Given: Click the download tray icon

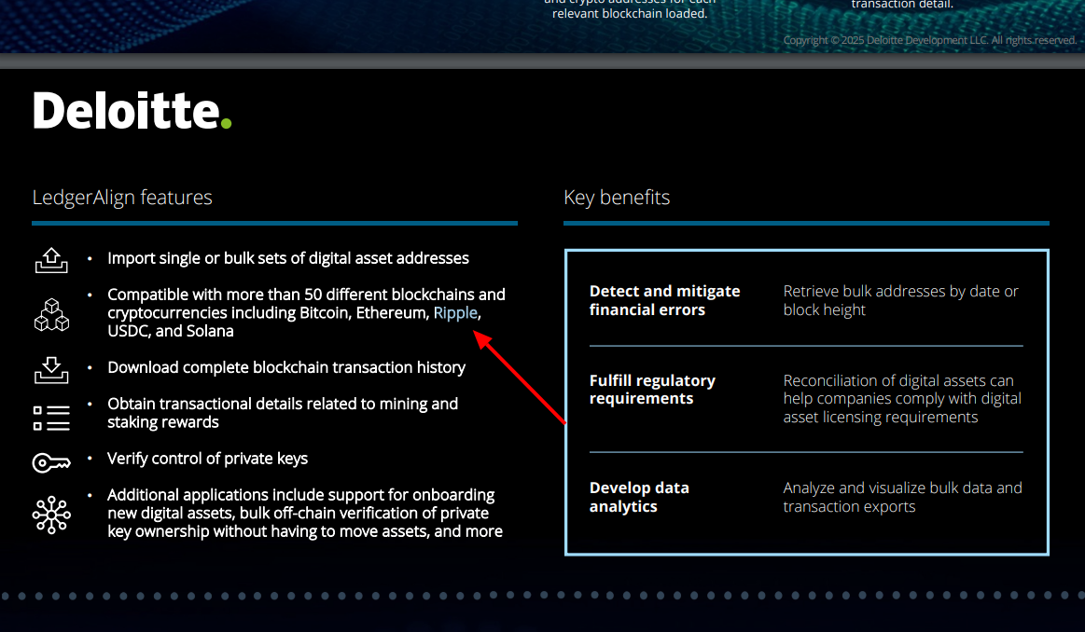Looking at the screenshot, I should coord(51,370).
